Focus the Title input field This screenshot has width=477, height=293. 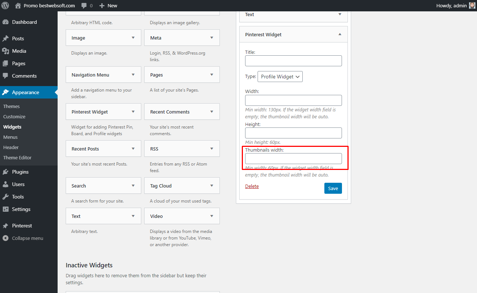coord(294,61)
